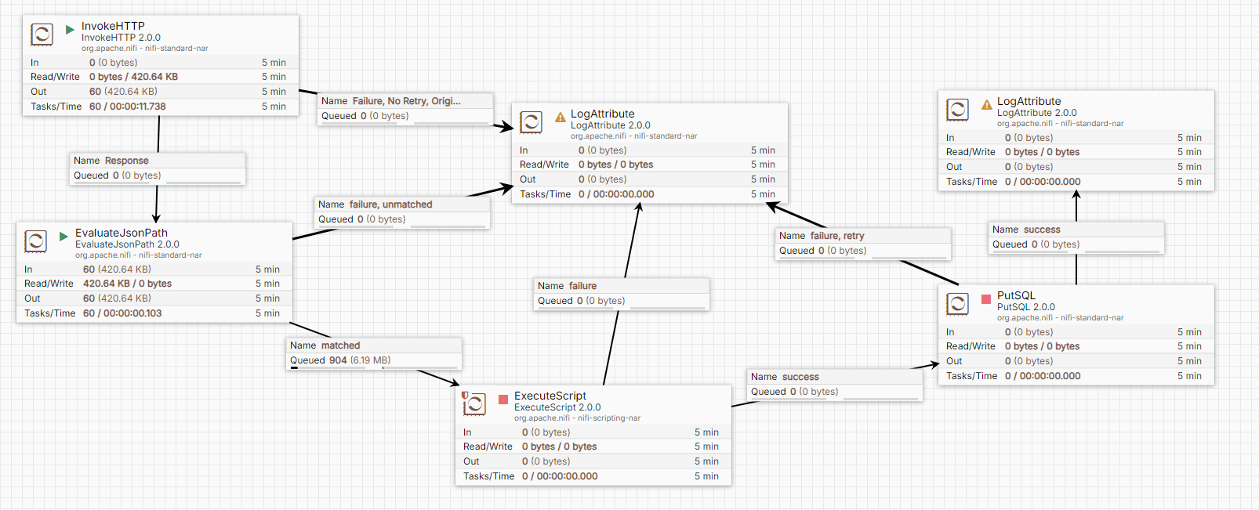The height and width of the screenshot is (510, 1259).
Task: Click the warning triangle on the LogAttribute above PutSQL
Action: pos(986,105)
